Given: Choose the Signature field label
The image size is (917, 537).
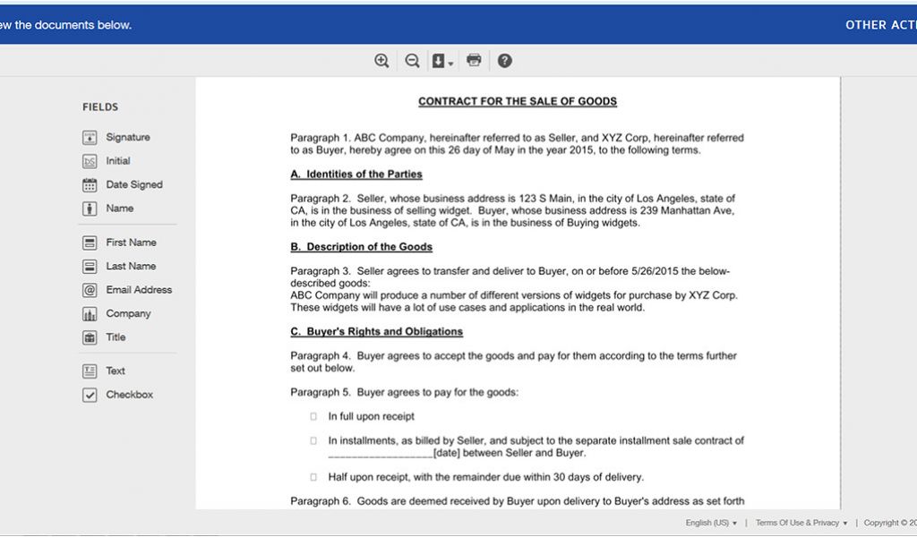Looking at the screenshot, I should click(128, 137).
